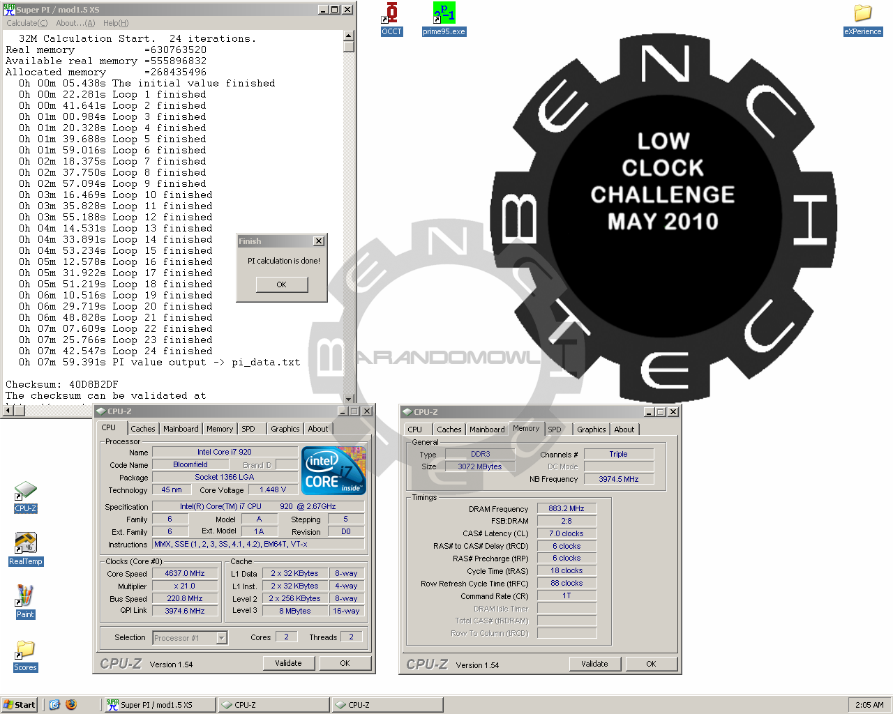The image size is (893, 714).
Task: Close the Finish dialog
Action: pyautogui.click(x=319, y=241)
